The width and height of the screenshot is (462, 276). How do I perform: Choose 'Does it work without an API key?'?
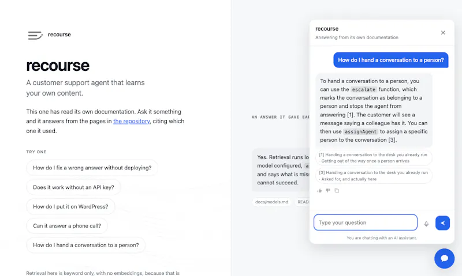tap(73, 187)
